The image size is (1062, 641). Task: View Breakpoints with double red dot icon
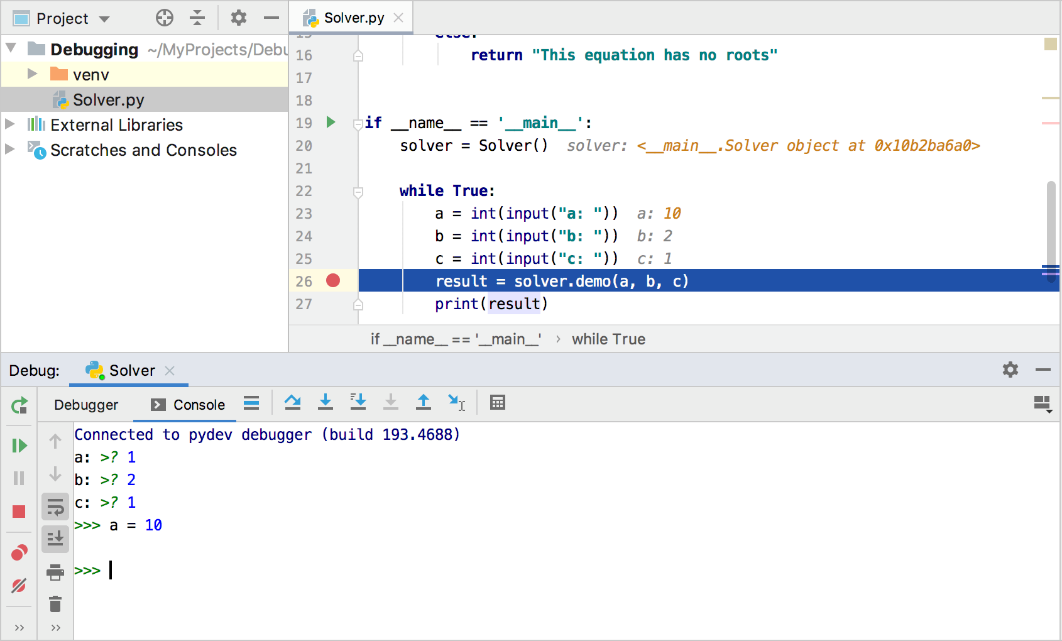click(19, 552)
